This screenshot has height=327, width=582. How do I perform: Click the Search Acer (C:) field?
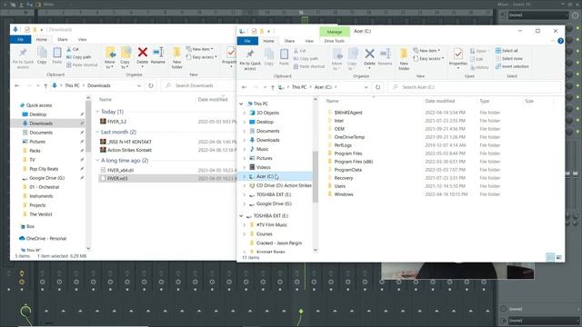pyautogui.click(x=475, y=87)
